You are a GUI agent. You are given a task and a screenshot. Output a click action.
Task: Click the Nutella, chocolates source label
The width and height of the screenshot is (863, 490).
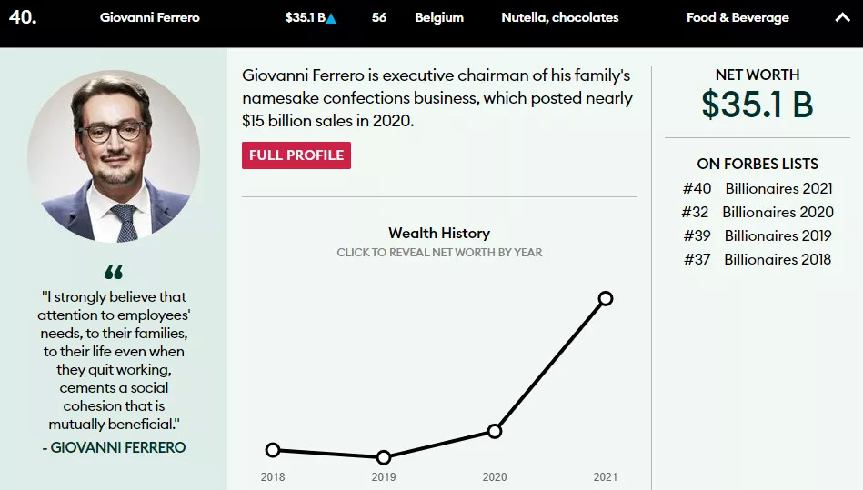click(559, 17)
